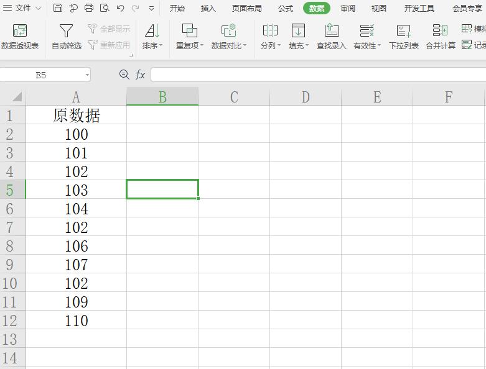
Task: Open the 排序 sort dropdown
Action: tap(152, 45)
